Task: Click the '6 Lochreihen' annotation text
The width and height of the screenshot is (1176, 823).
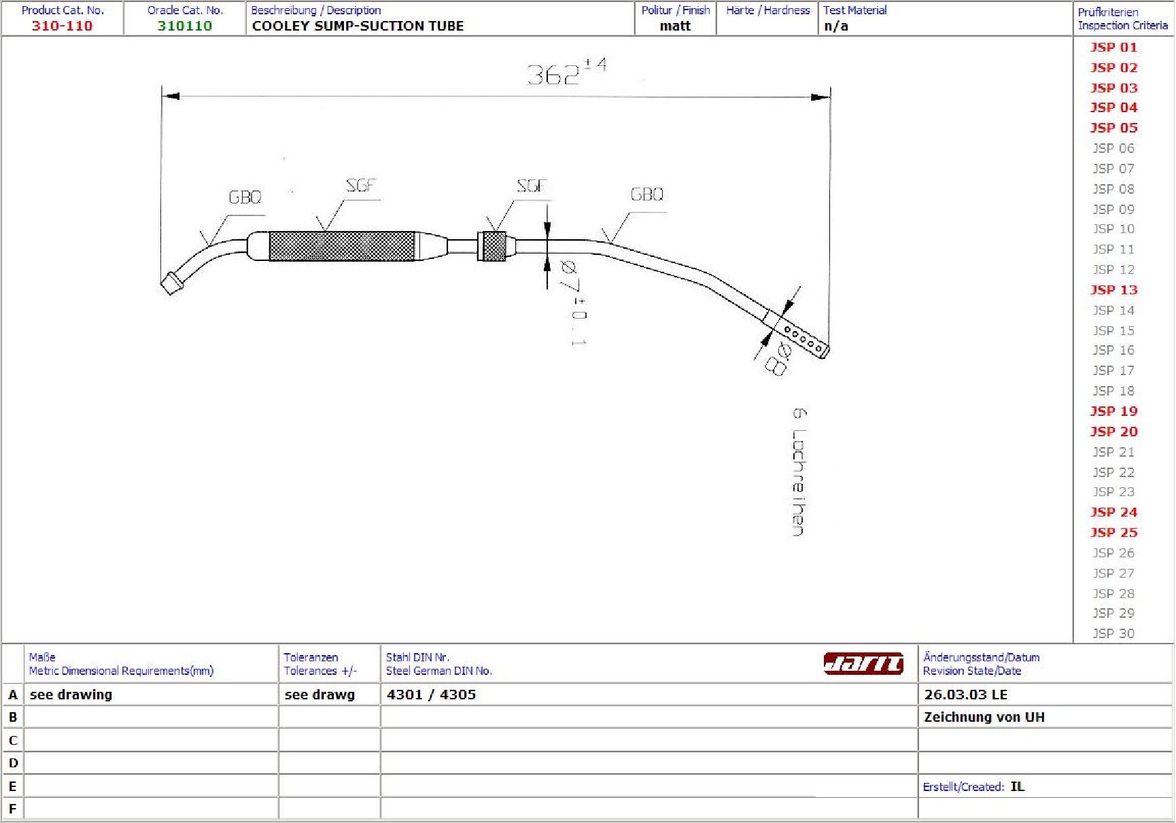Action: click(x=799, y=472)
